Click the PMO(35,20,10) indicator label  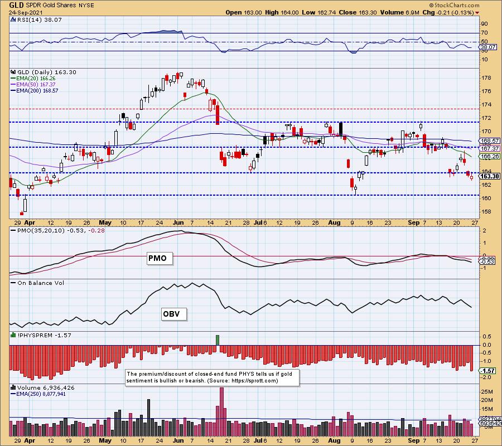[x=57, y=231]
